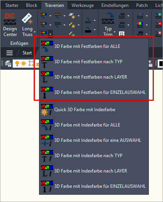Open the Design Center tool
Screen dimensions: 163x202
tap(10, 25)
